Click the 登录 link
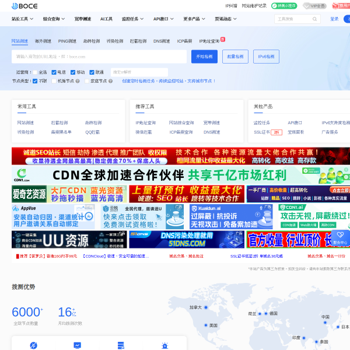The height and width of the screenshot is (350, 350). pyautogui.click(x=334, y=19)
